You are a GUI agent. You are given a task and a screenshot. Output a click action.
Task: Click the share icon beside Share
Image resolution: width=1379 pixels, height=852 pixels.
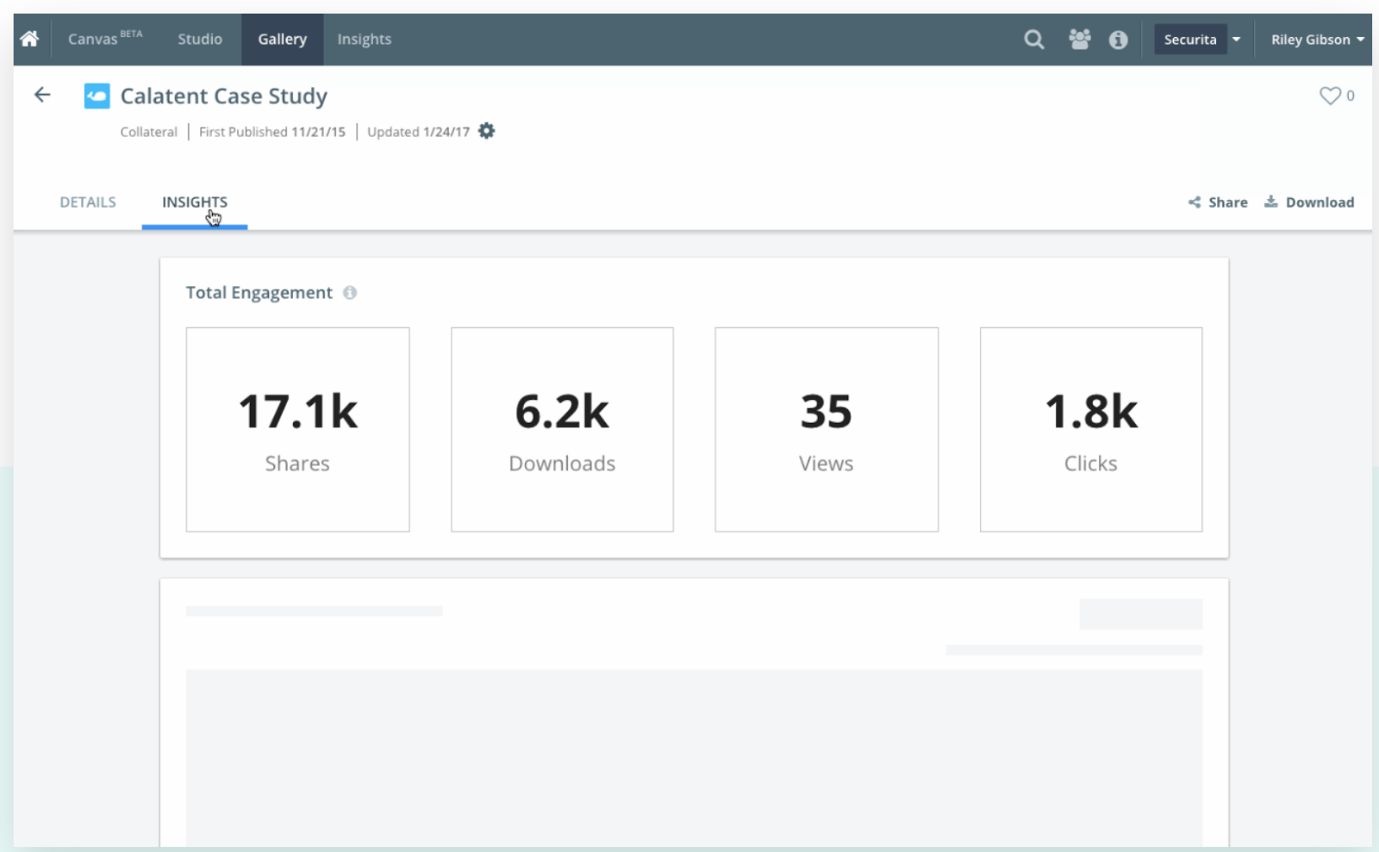pyautogui.click(x=1195, y=202)
